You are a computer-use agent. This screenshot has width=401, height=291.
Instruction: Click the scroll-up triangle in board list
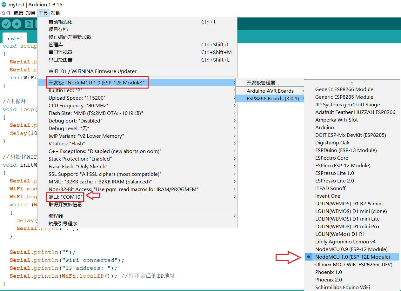pyautogui.click(x=352, y=83)
